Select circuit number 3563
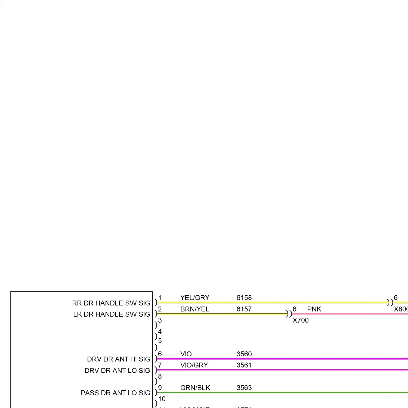The image size is (408, 408). (x=244, y=388)
